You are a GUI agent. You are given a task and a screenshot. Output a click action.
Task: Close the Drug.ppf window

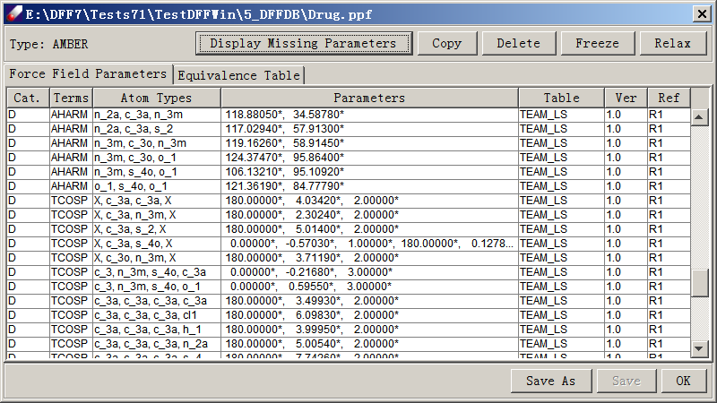(x=702, y=14)
